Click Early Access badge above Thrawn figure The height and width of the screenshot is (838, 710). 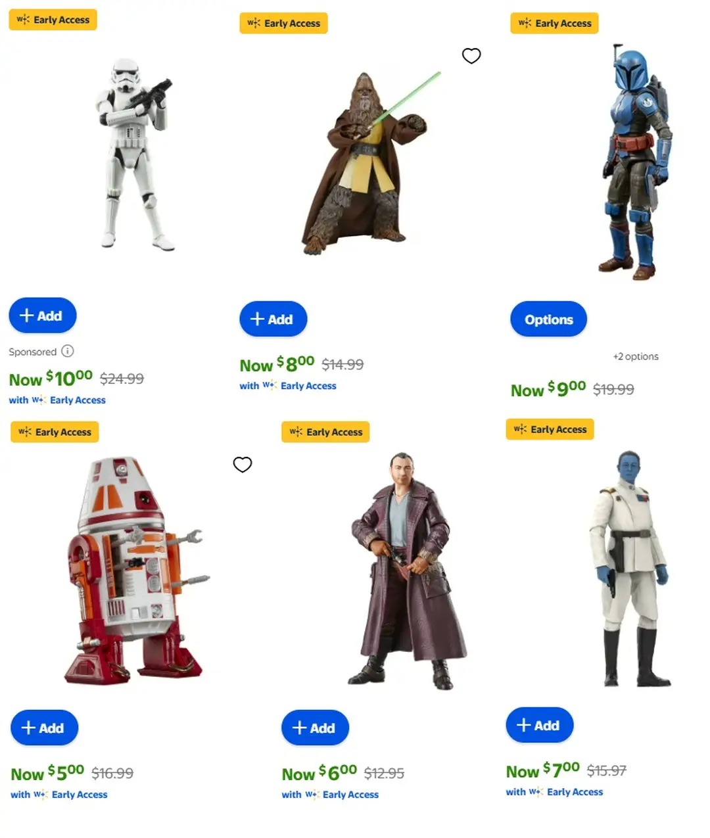550,429
